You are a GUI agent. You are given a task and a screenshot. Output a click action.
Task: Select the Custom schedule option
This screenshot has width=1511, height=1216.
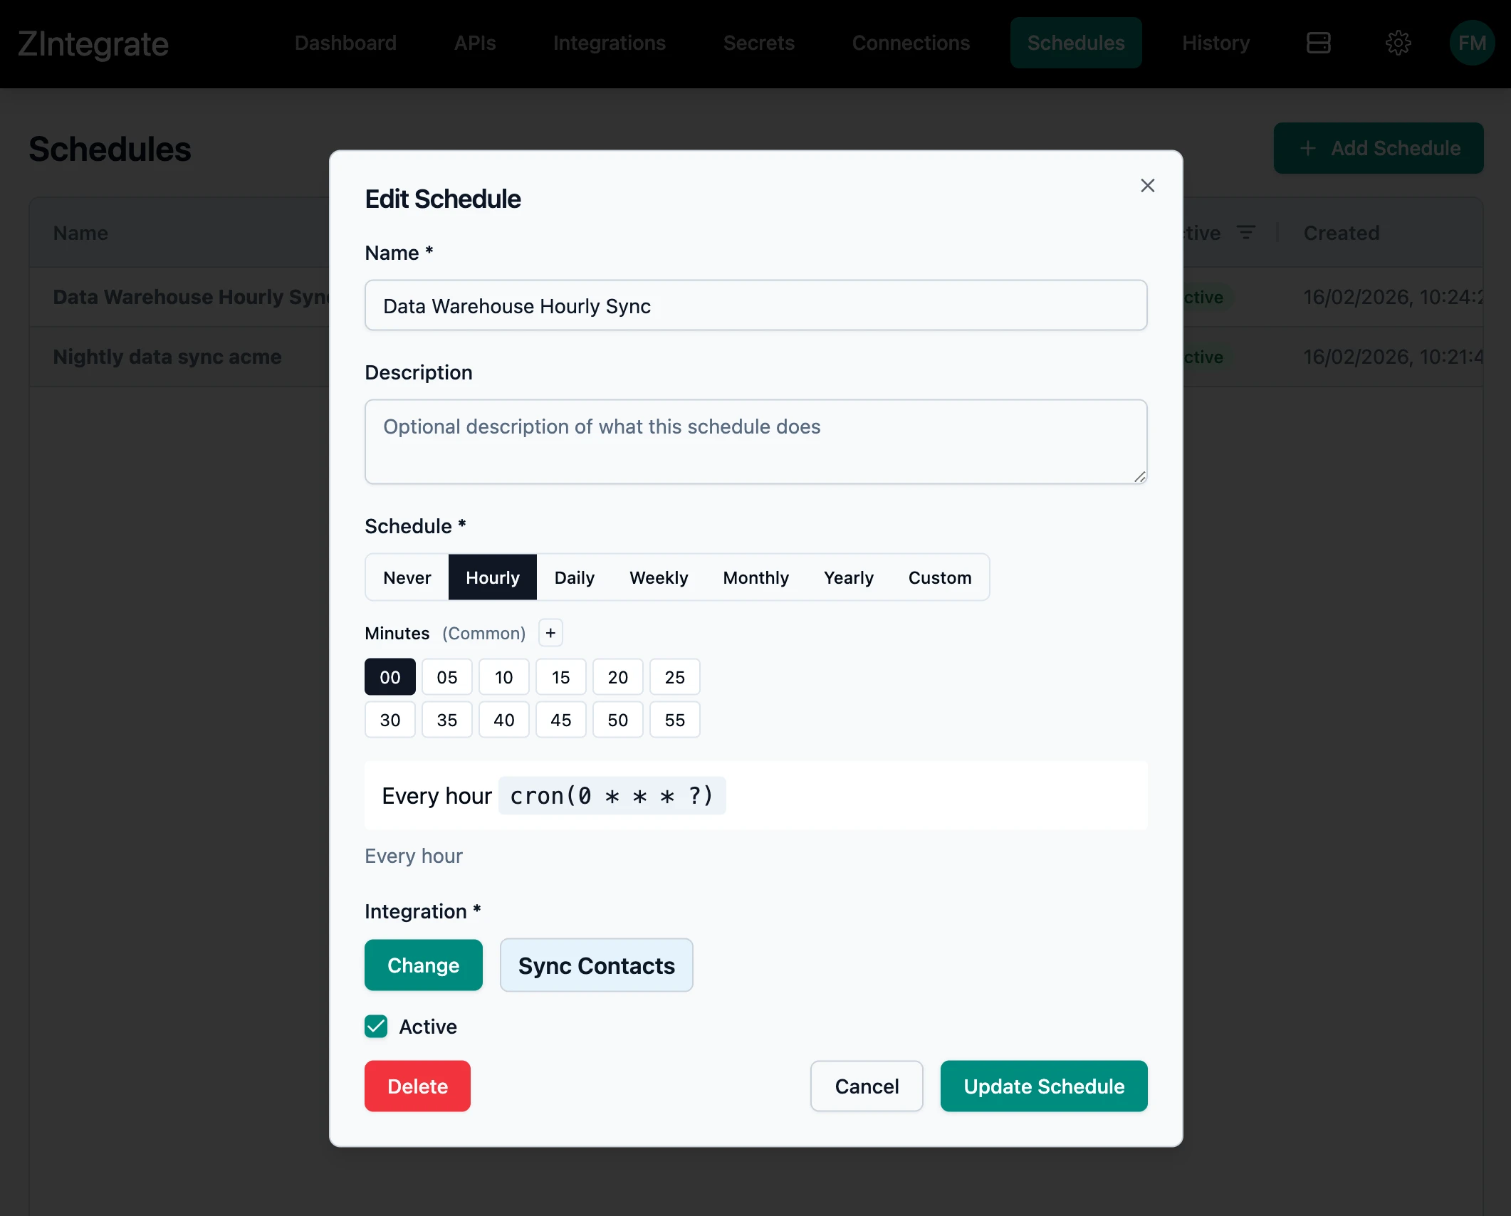(940, 577)
